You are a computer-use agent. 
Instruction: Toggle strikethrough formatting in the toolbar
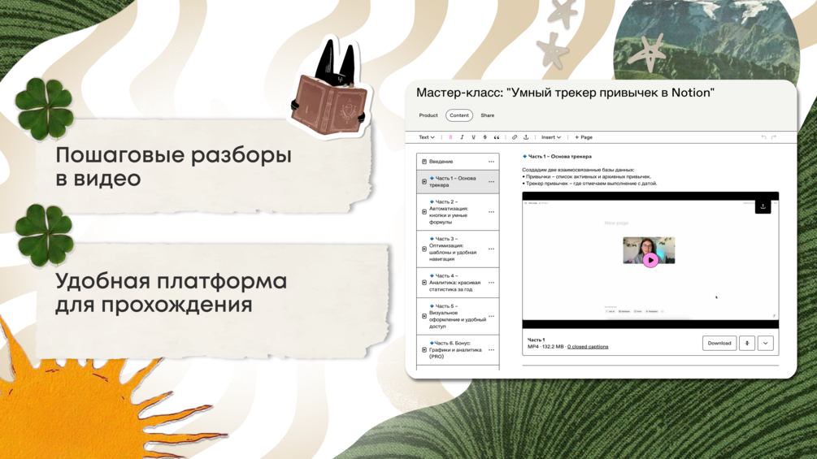(x=485, y=137)
